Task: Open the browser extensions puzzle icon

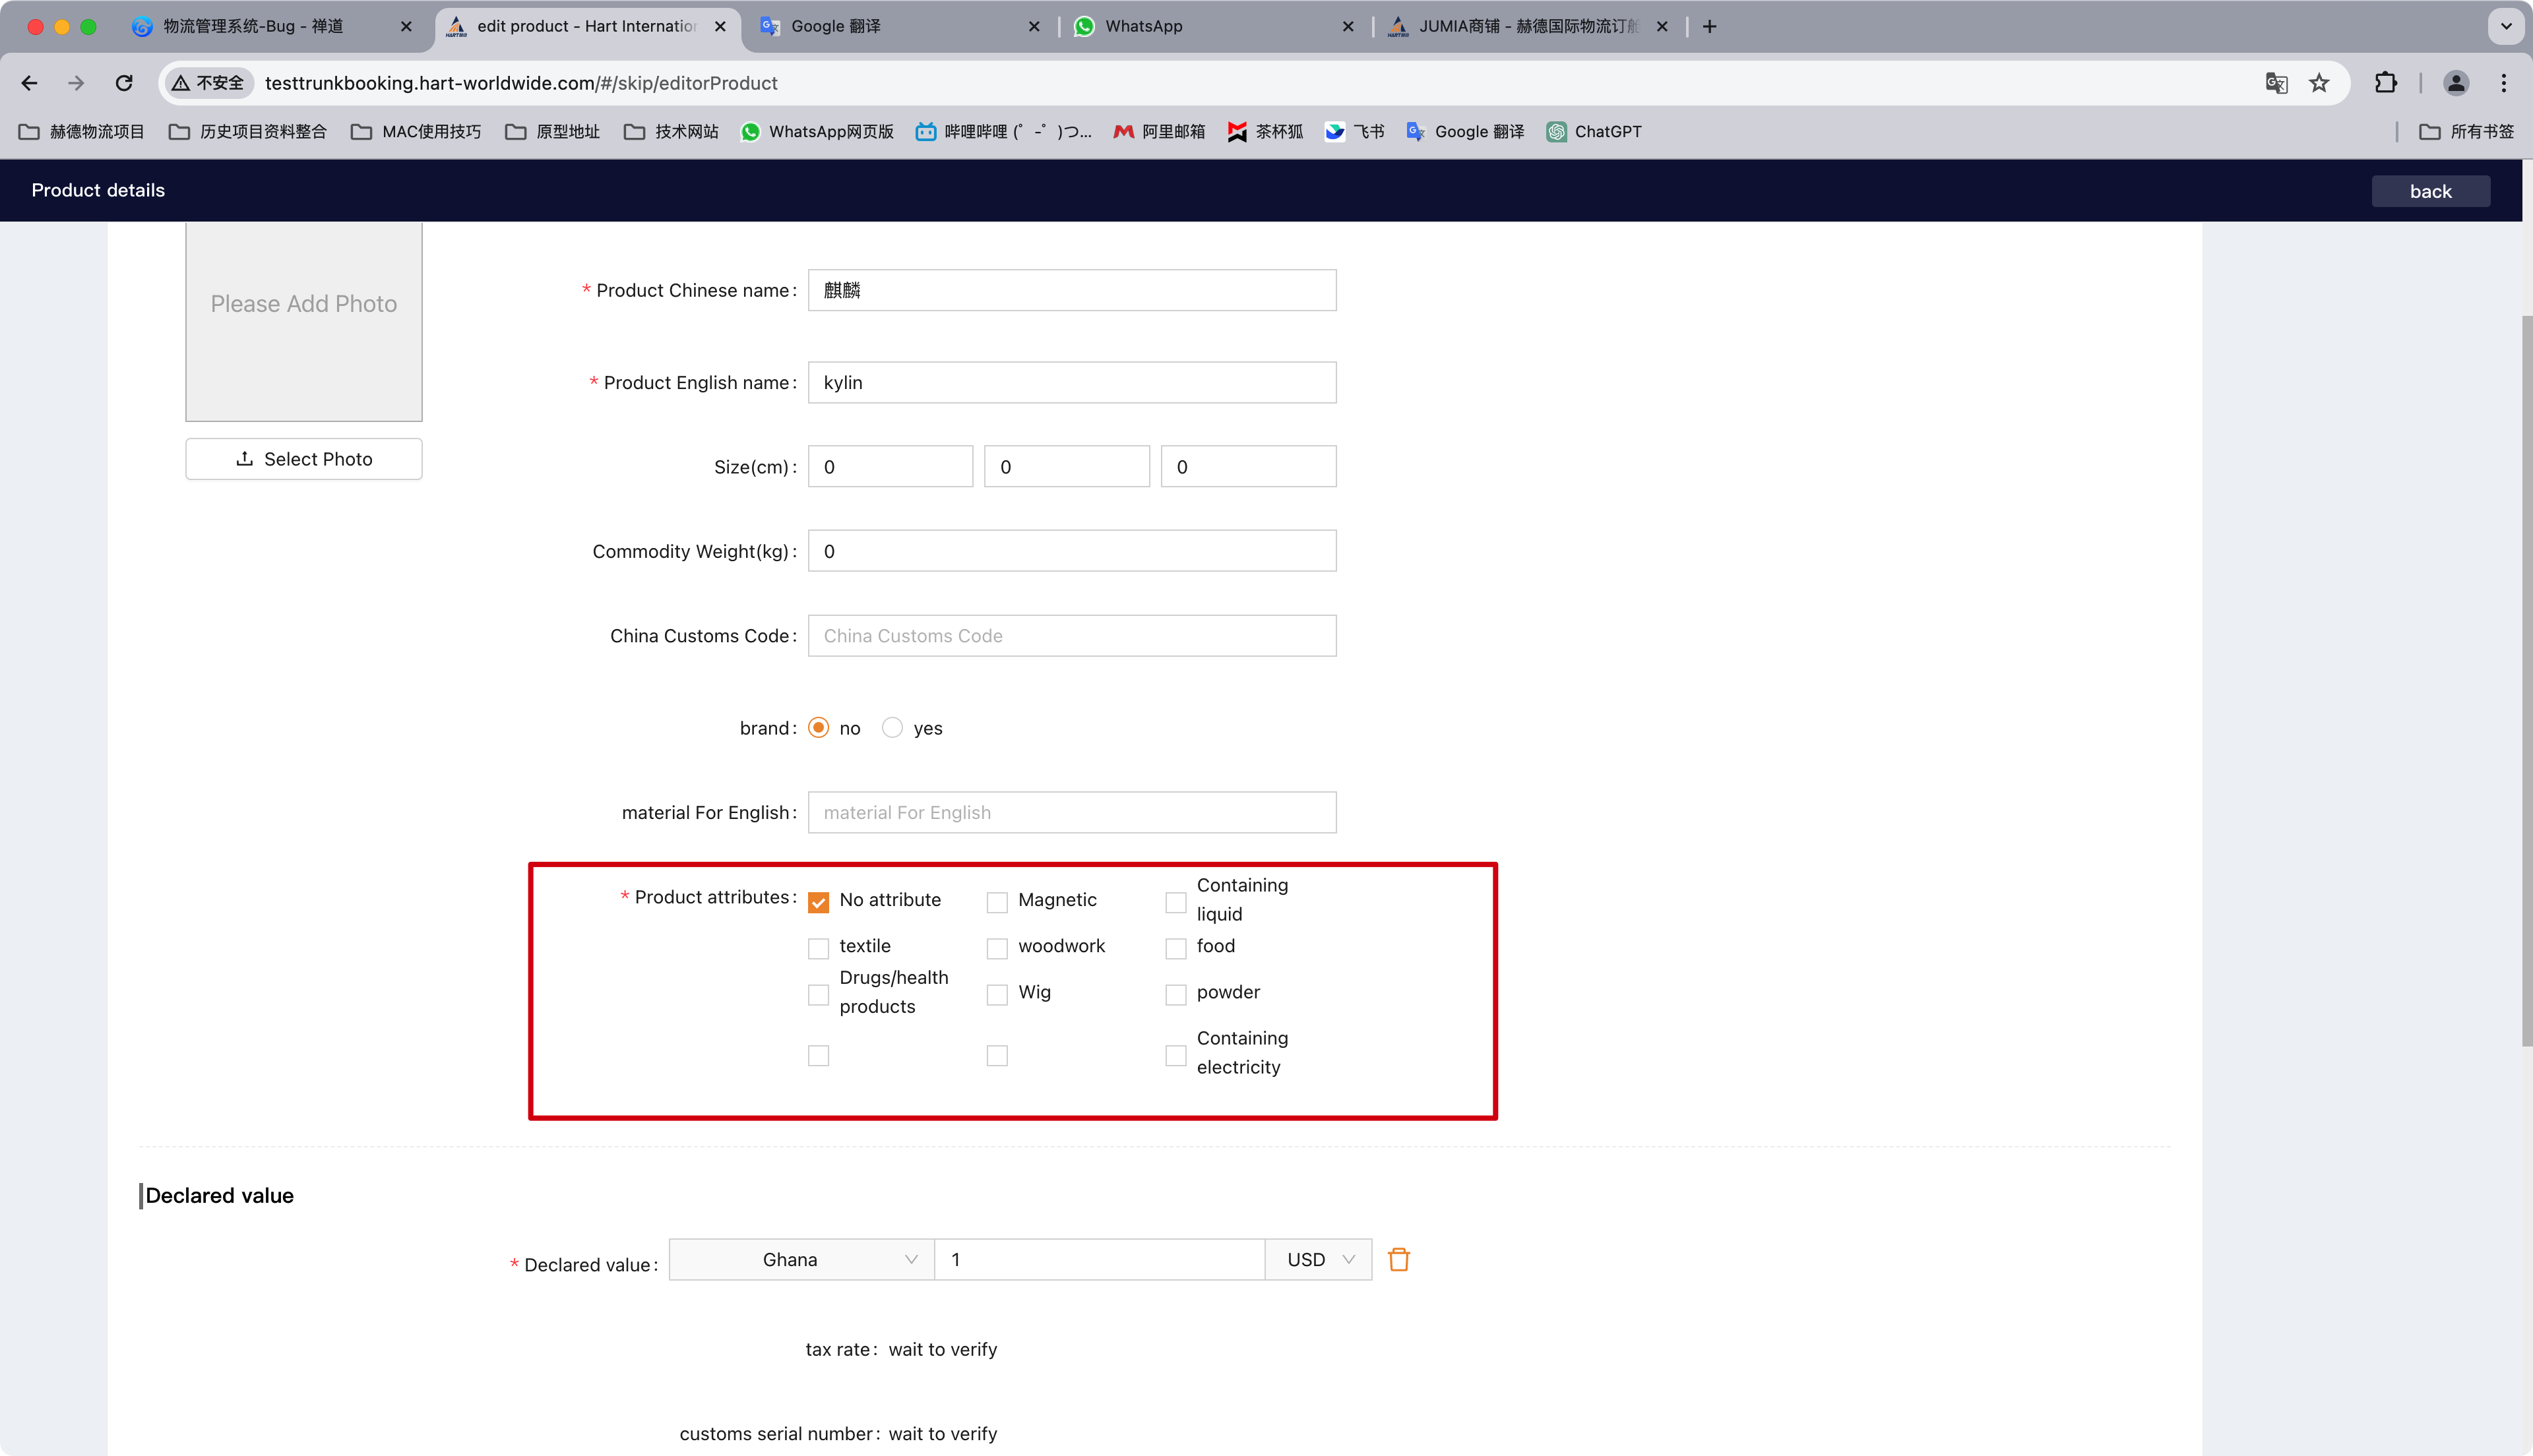Action: tap(2385, 83)
